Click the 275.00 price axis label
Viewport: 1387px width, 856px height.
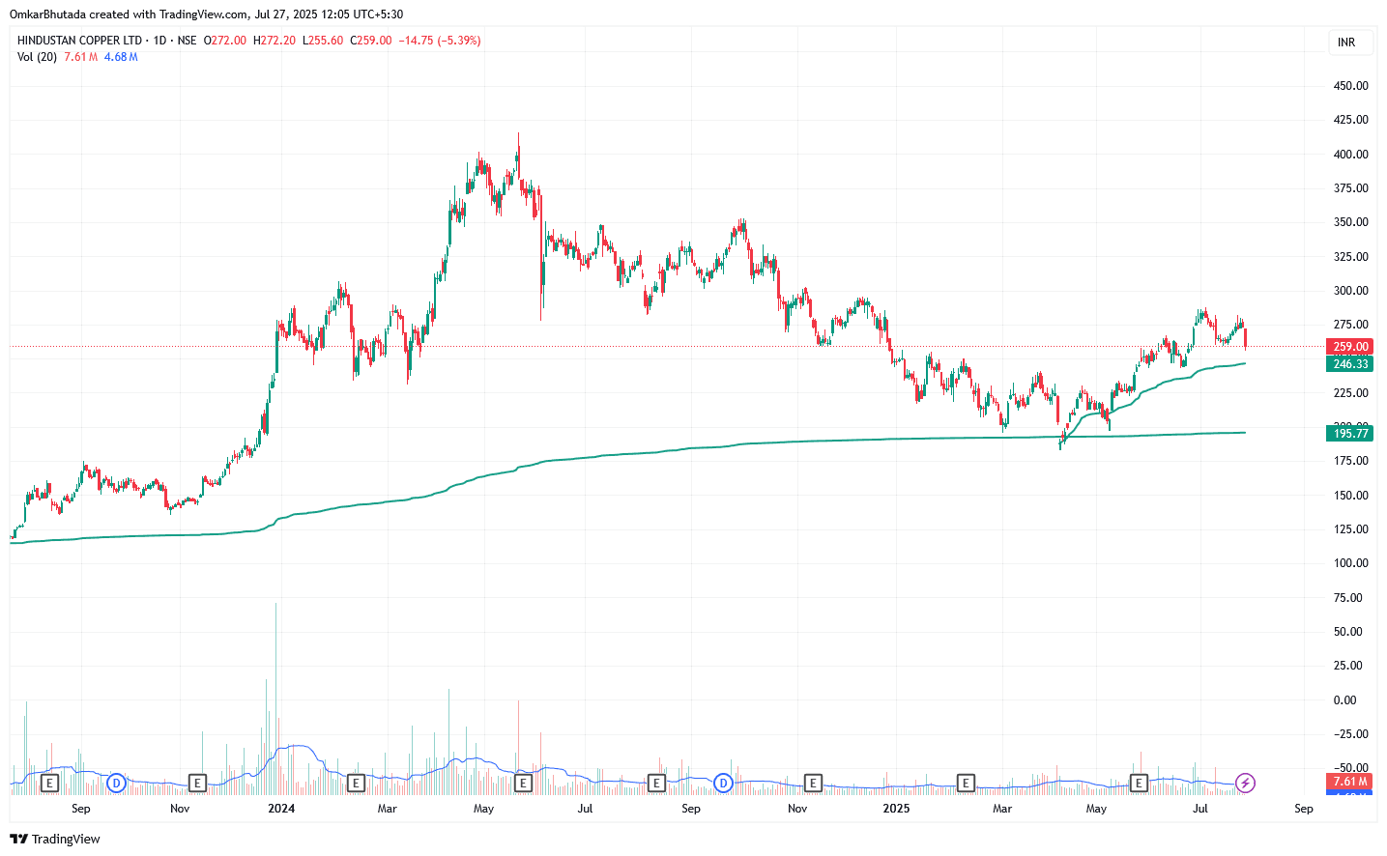pos(1350,325)
